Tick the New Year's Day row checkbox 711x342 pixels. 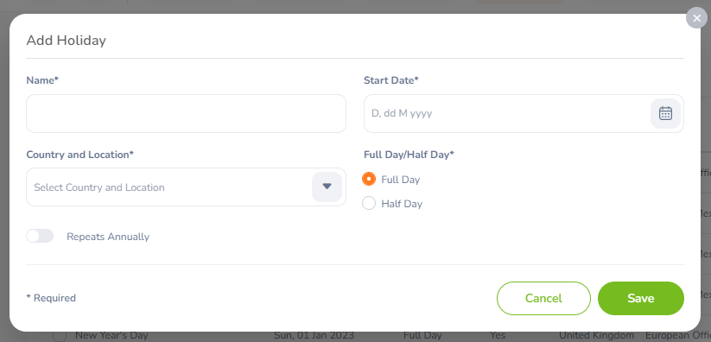pyautogui.click(x=60, y=337)
